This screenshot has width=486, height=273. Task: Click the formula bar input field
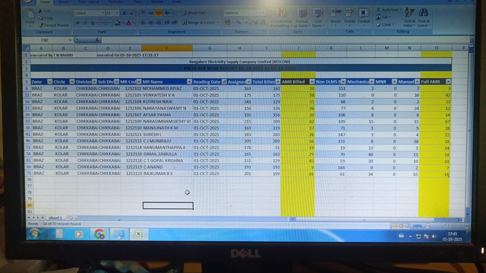coord(286,40)
